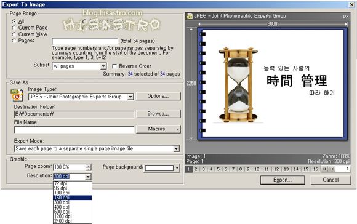Viewport: 357px width, 224px height.
Task: Decrease Page zoom with the down stepper arrow
Action: click(x=89, y=169)
